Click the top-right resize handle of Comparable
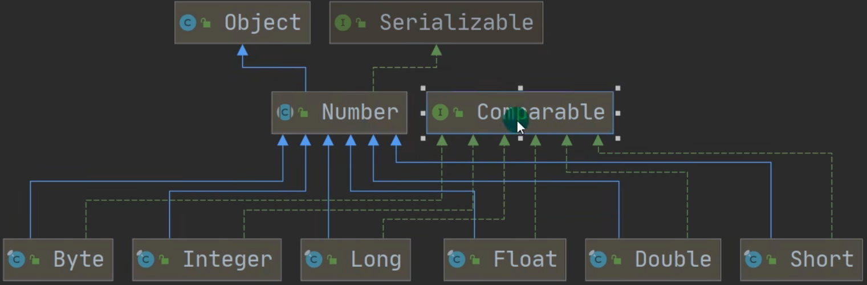Viewport: 867px width, 285px height. pos(617,89)
